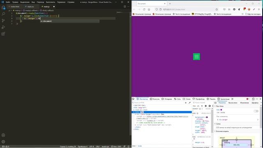Open the element picker in DevTools

(x=133, y=99)
